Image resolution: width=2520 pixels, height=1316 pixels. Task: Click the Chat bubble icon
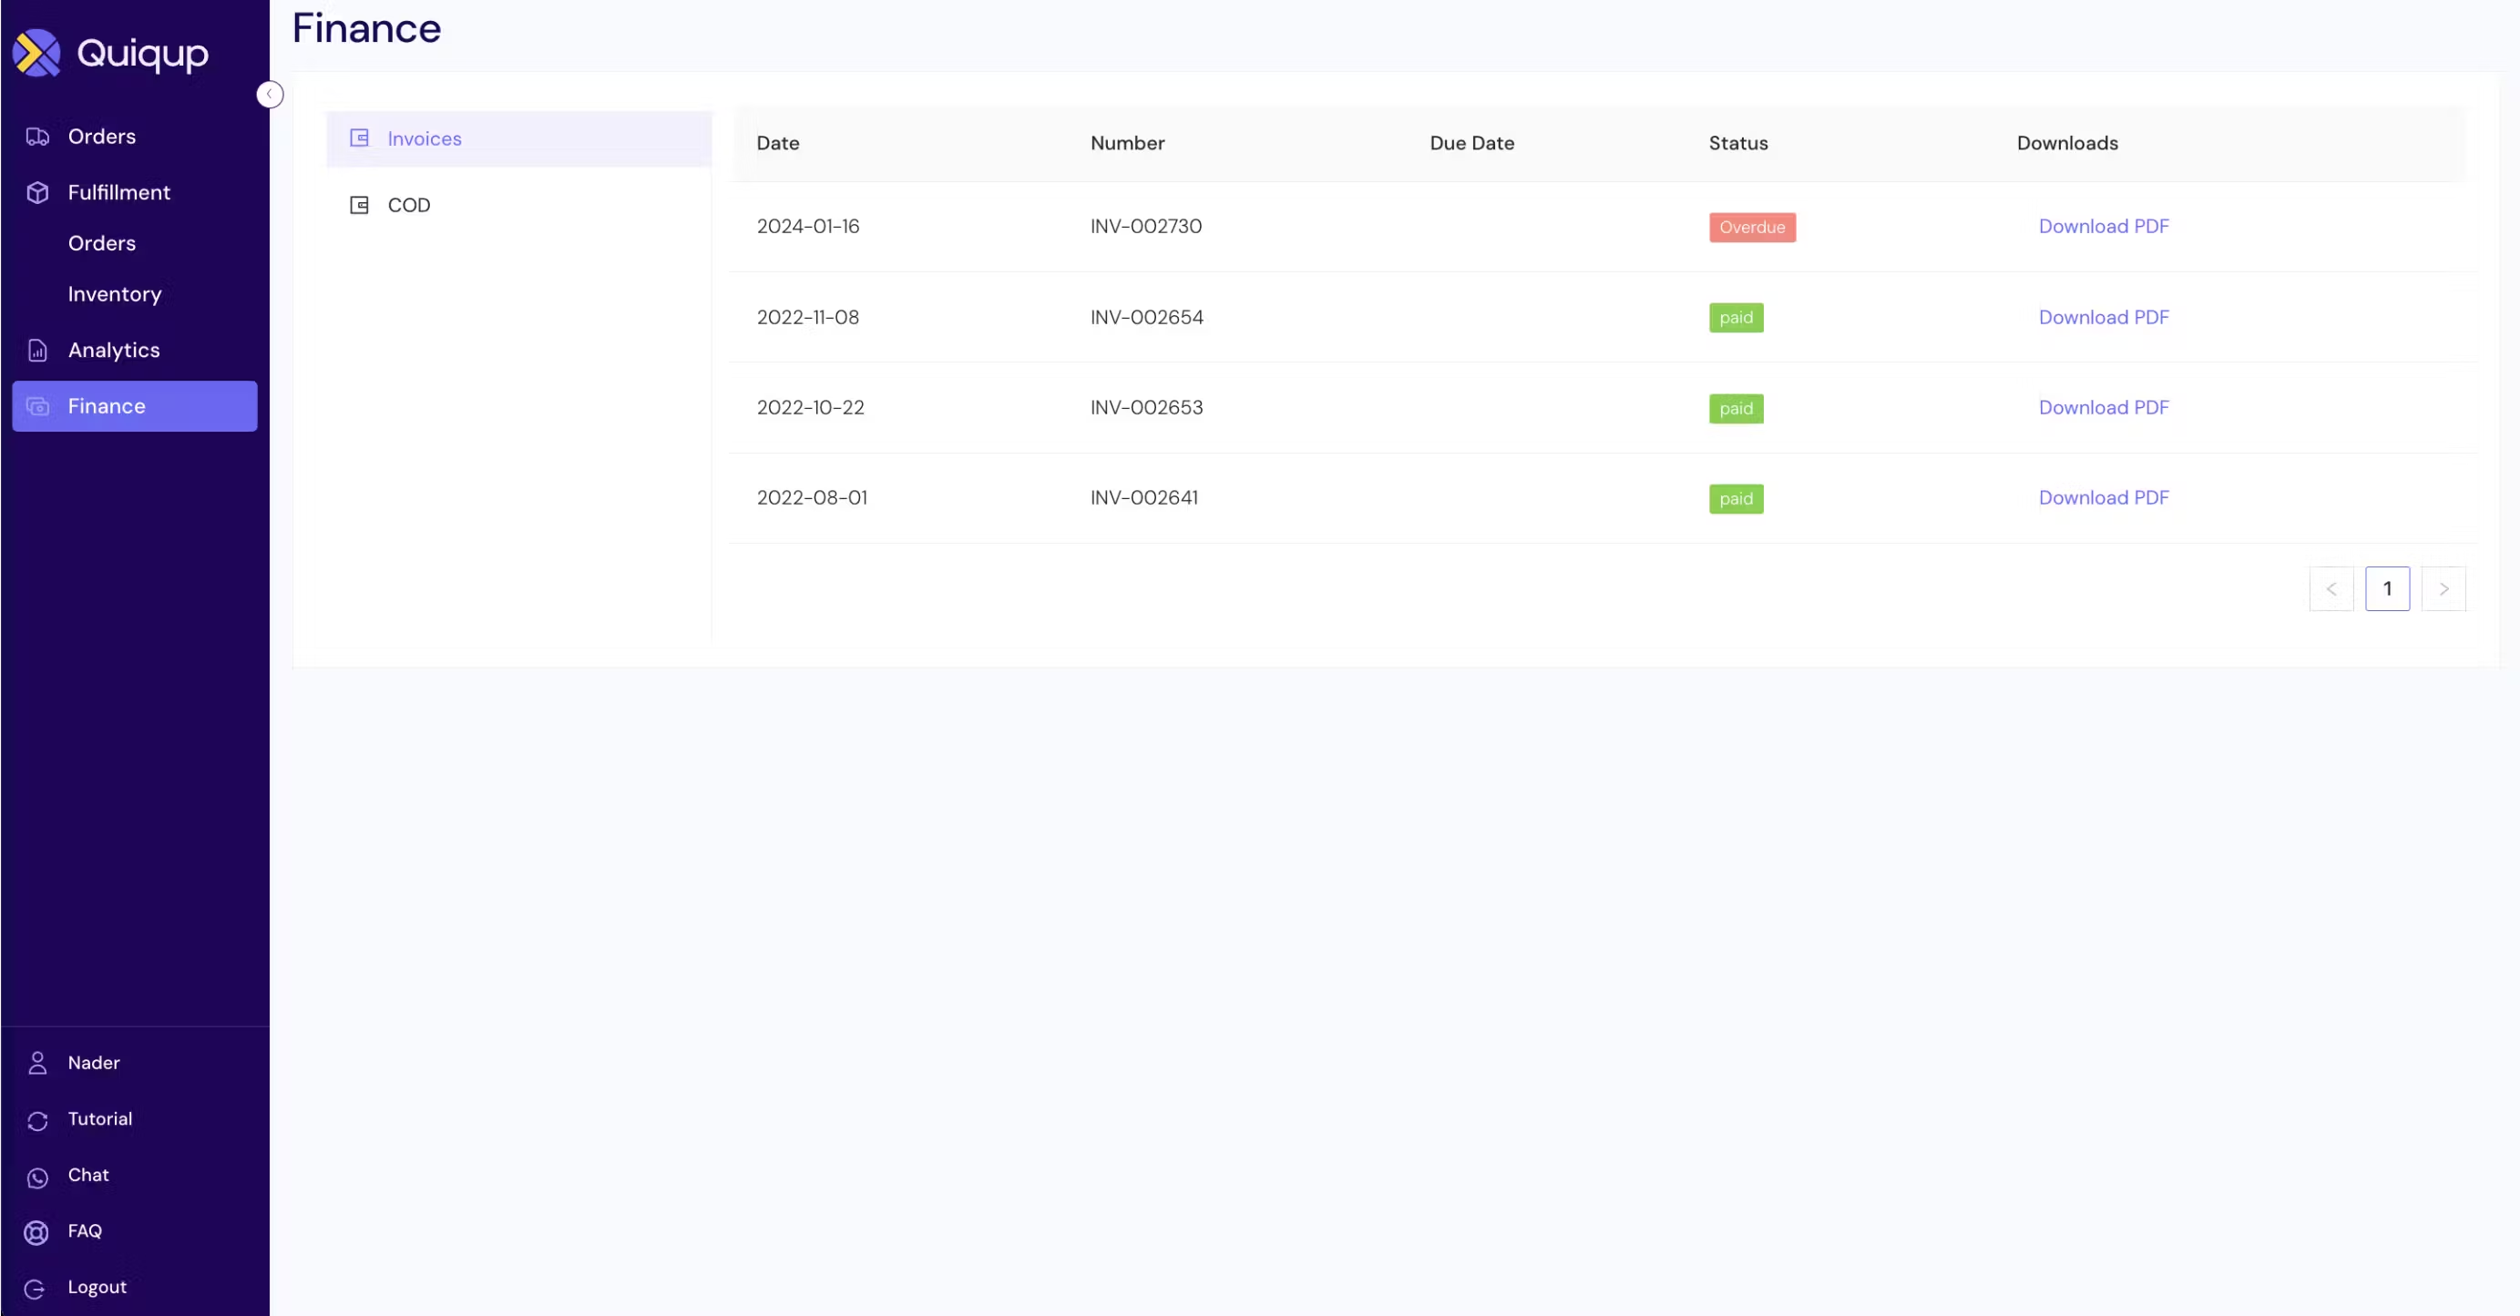(37, 1178)
